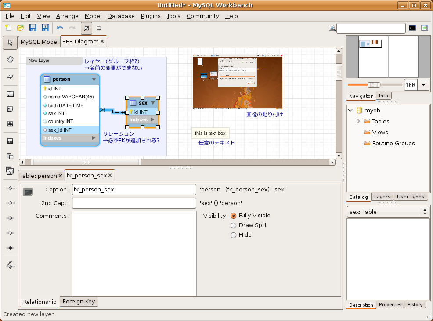Open the zoom level dropdown
Viewport: 433px width, 321px height.
coord(423,85)
